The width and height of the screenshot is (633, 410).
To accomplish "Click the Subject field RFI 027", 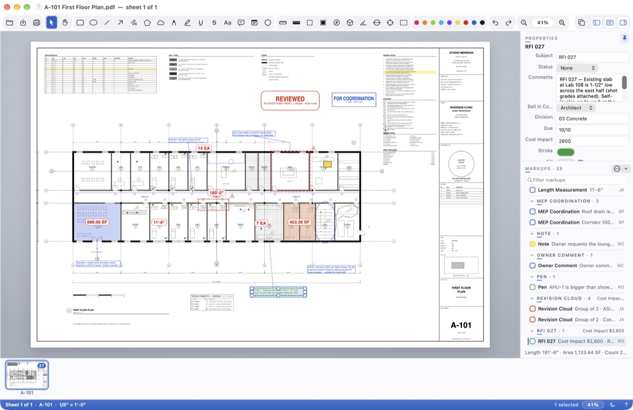I will pos(592,56).
